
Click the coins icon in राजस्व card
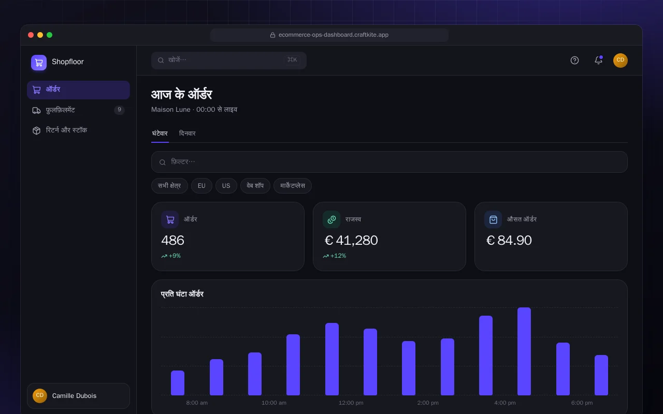click(x=331, y=219)
